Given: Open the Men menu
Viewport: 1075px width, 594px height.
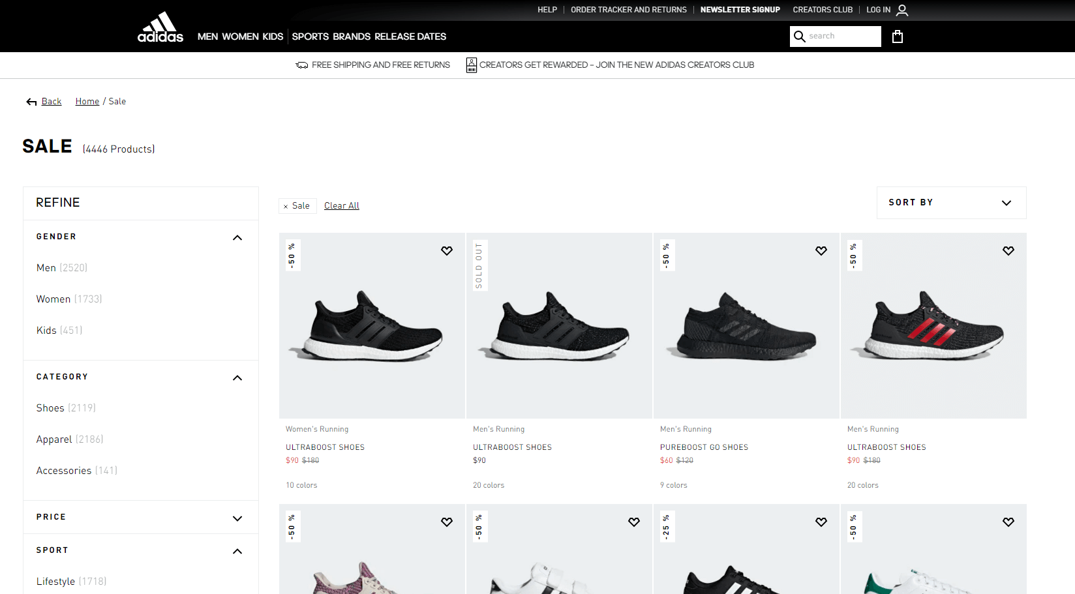Looking at the screenshot, I should 207,37.
